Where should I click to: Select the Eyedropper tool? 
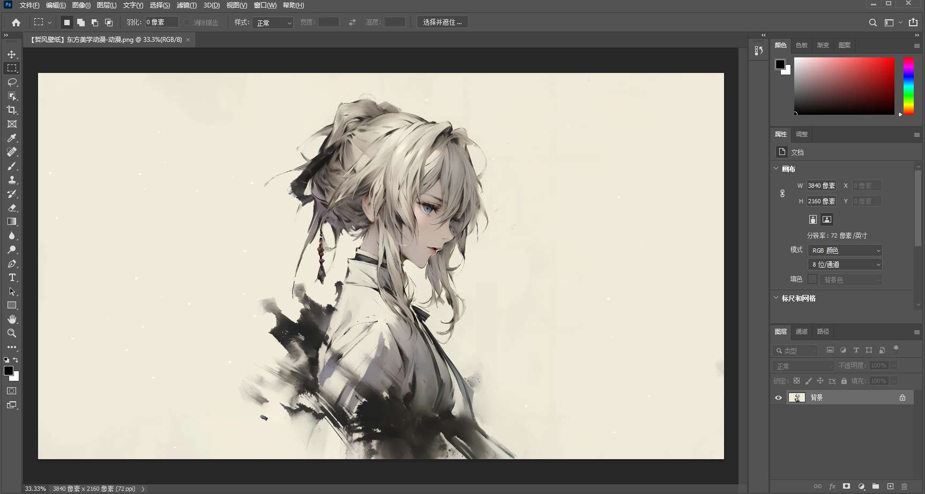pos(12,138)
